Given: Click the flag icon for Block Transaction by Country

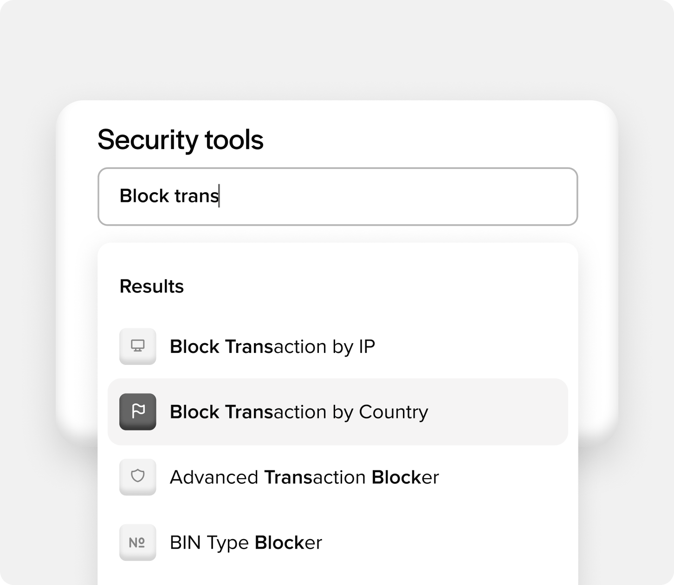Looking at the screenshot, I should (x=137, y=412).
